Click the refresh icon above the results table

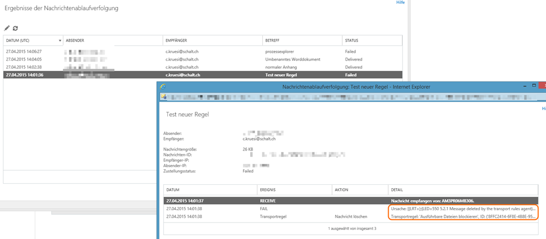coord(15,28)
